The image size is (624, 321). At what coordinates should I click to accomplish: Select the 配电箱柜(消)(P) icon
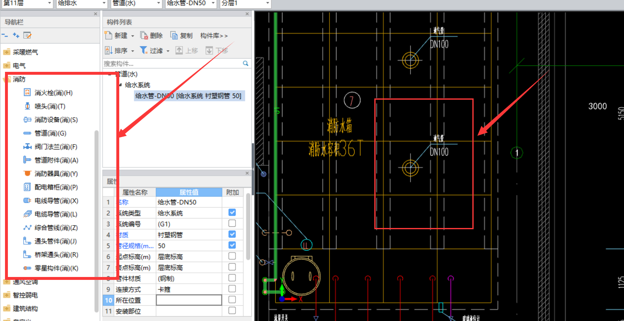[27, 187]
